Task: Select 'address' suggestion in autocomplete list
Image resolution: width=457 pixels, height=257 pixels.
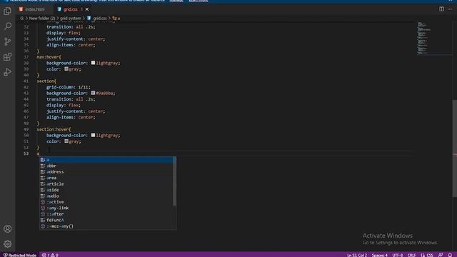Action: tap(106, 172)
